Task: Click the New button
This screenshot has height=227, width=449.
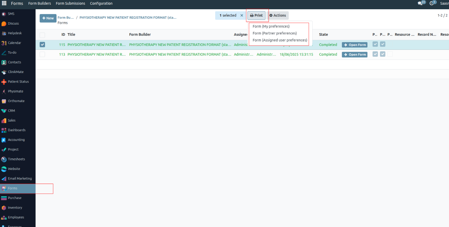Action: coord(48,18)
